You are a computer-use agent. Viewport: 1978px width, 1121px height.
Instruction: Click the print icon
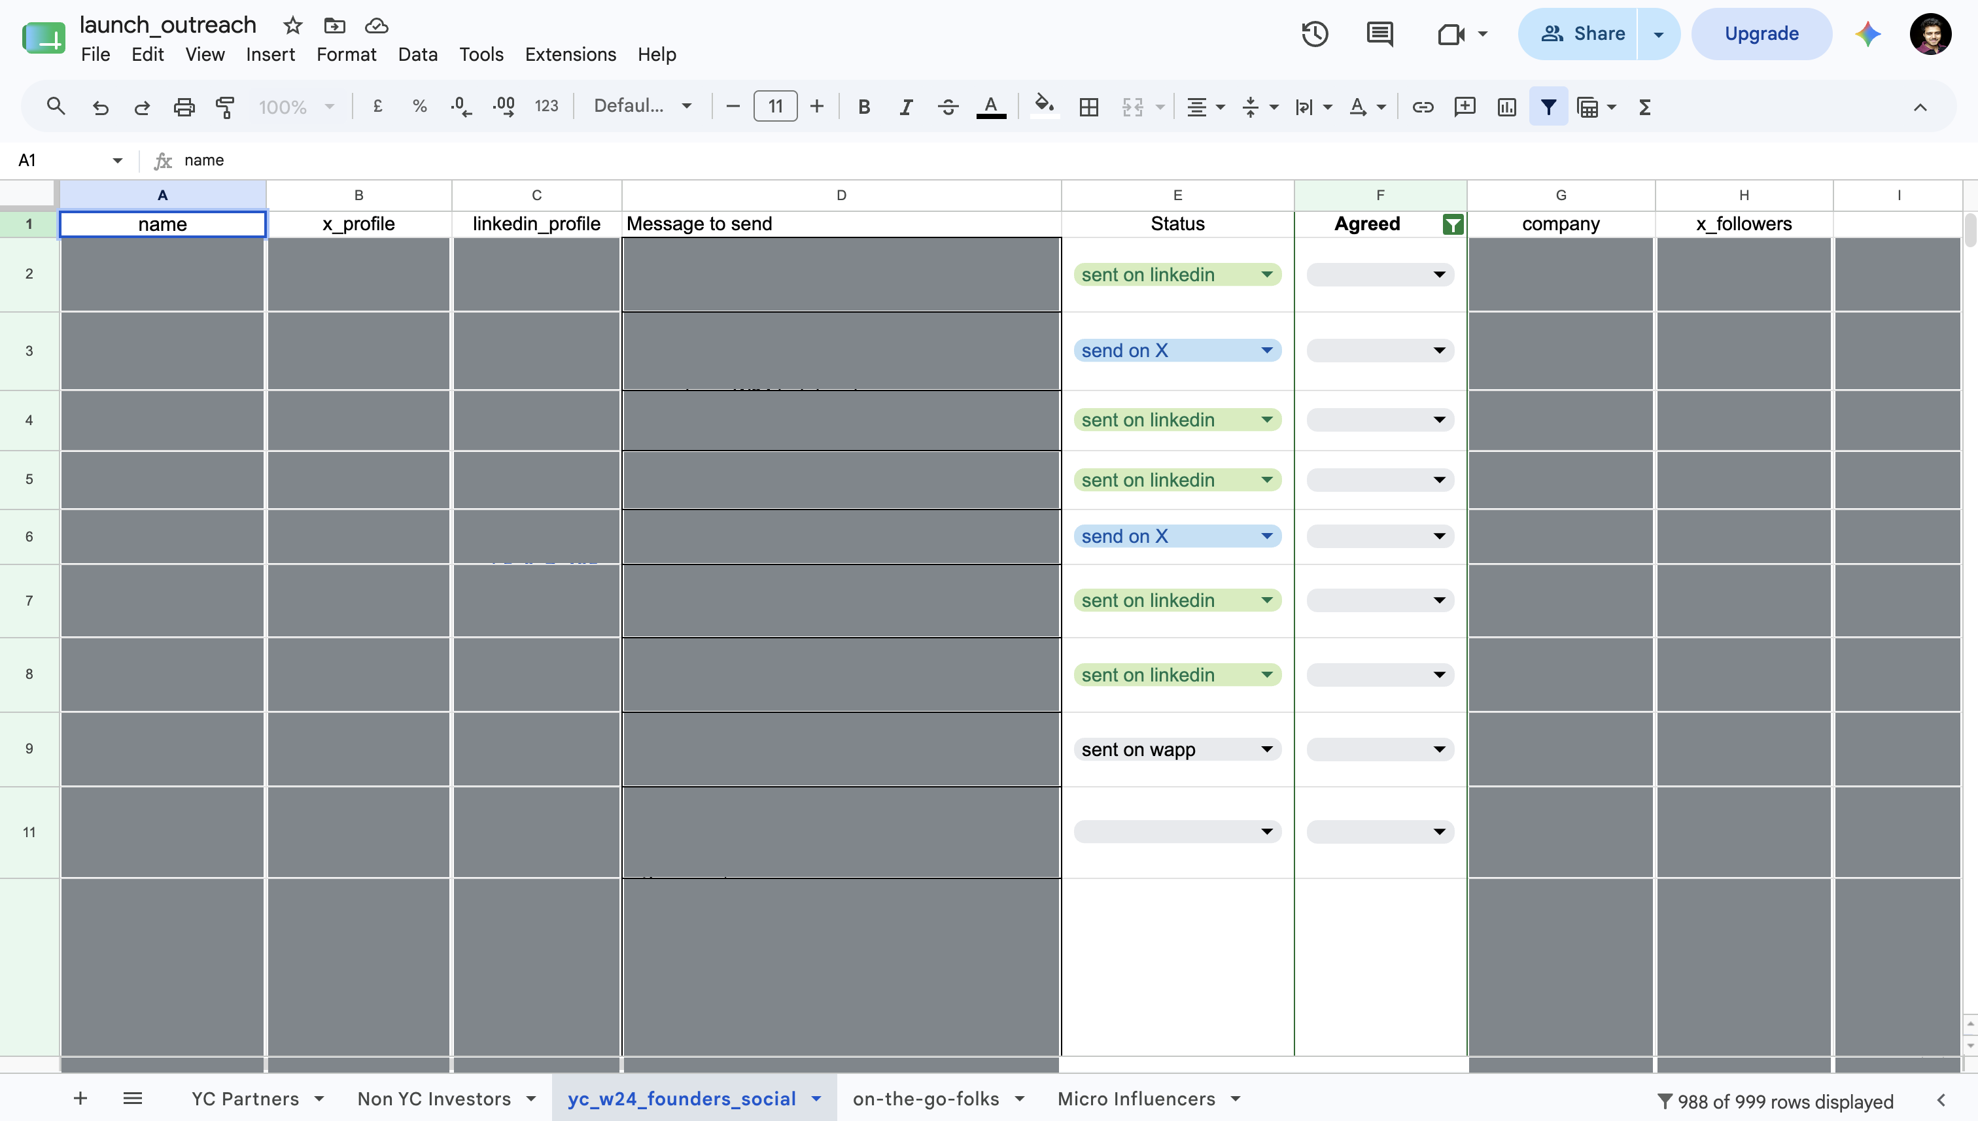183,107
